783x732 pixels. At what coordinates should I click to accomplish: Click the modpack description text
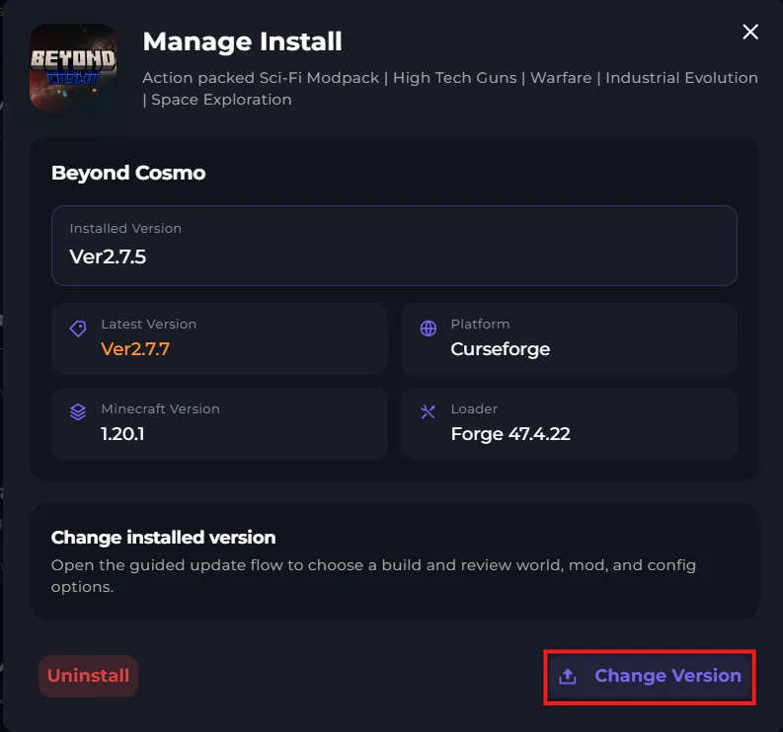click(450, 89)
